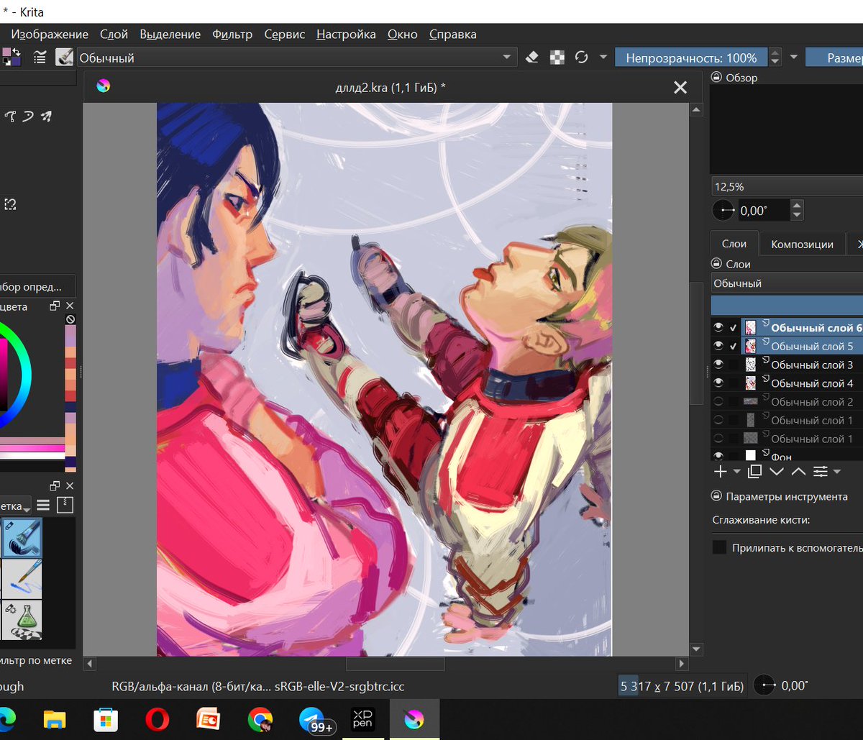
Task: Move layer up arrow icon
Action: [798, 472]
